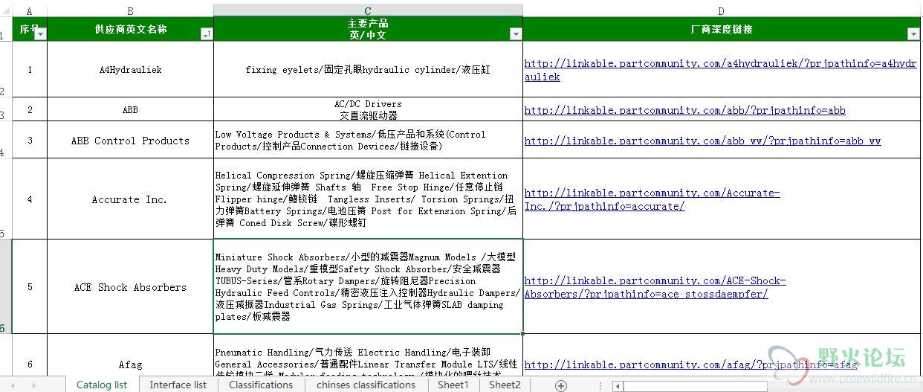Viewport: 923px width, 392px height.
Task: Select serial number cell 1
Action: pos(30,70)
